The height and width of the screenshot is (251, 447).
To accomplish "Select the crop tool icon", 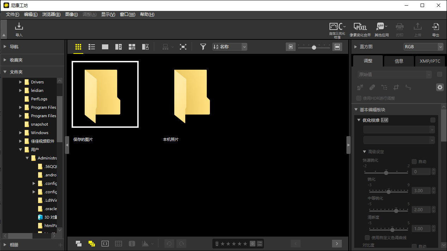I will click(396, 87).
